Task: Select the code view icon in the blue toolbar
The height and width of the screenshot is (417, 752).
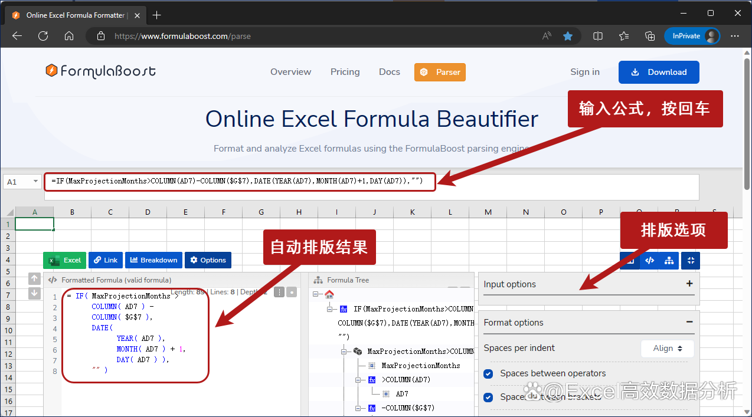Action: pos(649,260)
